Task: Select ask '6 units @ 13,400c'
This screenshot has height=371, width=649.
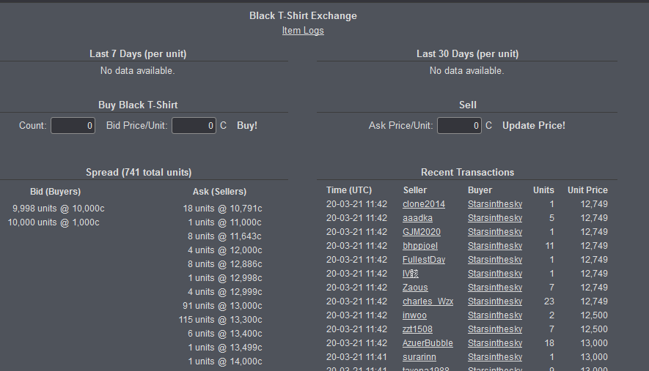Action: (x=224, y=334)
